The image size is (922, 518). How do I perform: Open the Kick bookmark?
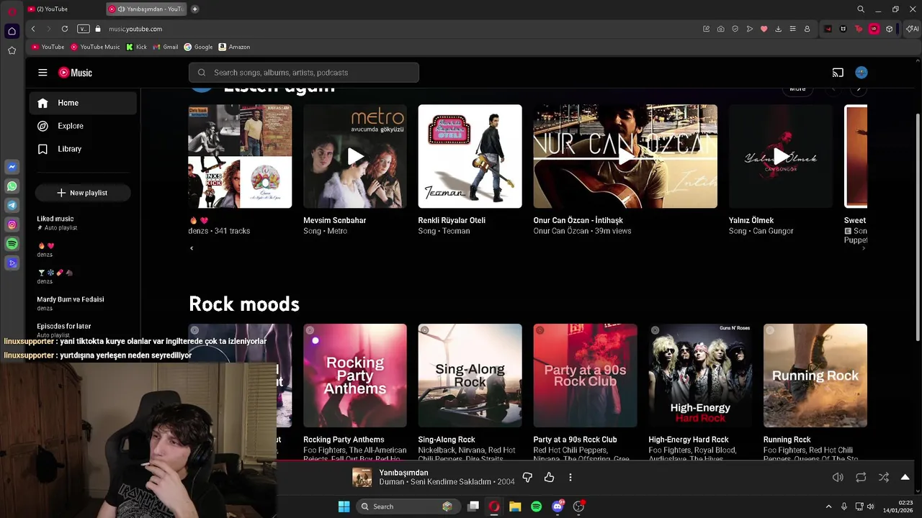pyautogui.click(x=136, y=47)
